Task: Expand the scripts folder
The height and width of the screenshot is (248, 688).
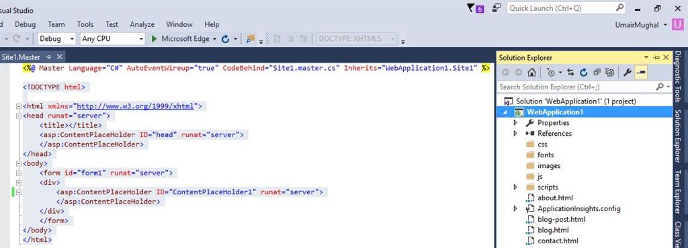Action: click(515, 187)
